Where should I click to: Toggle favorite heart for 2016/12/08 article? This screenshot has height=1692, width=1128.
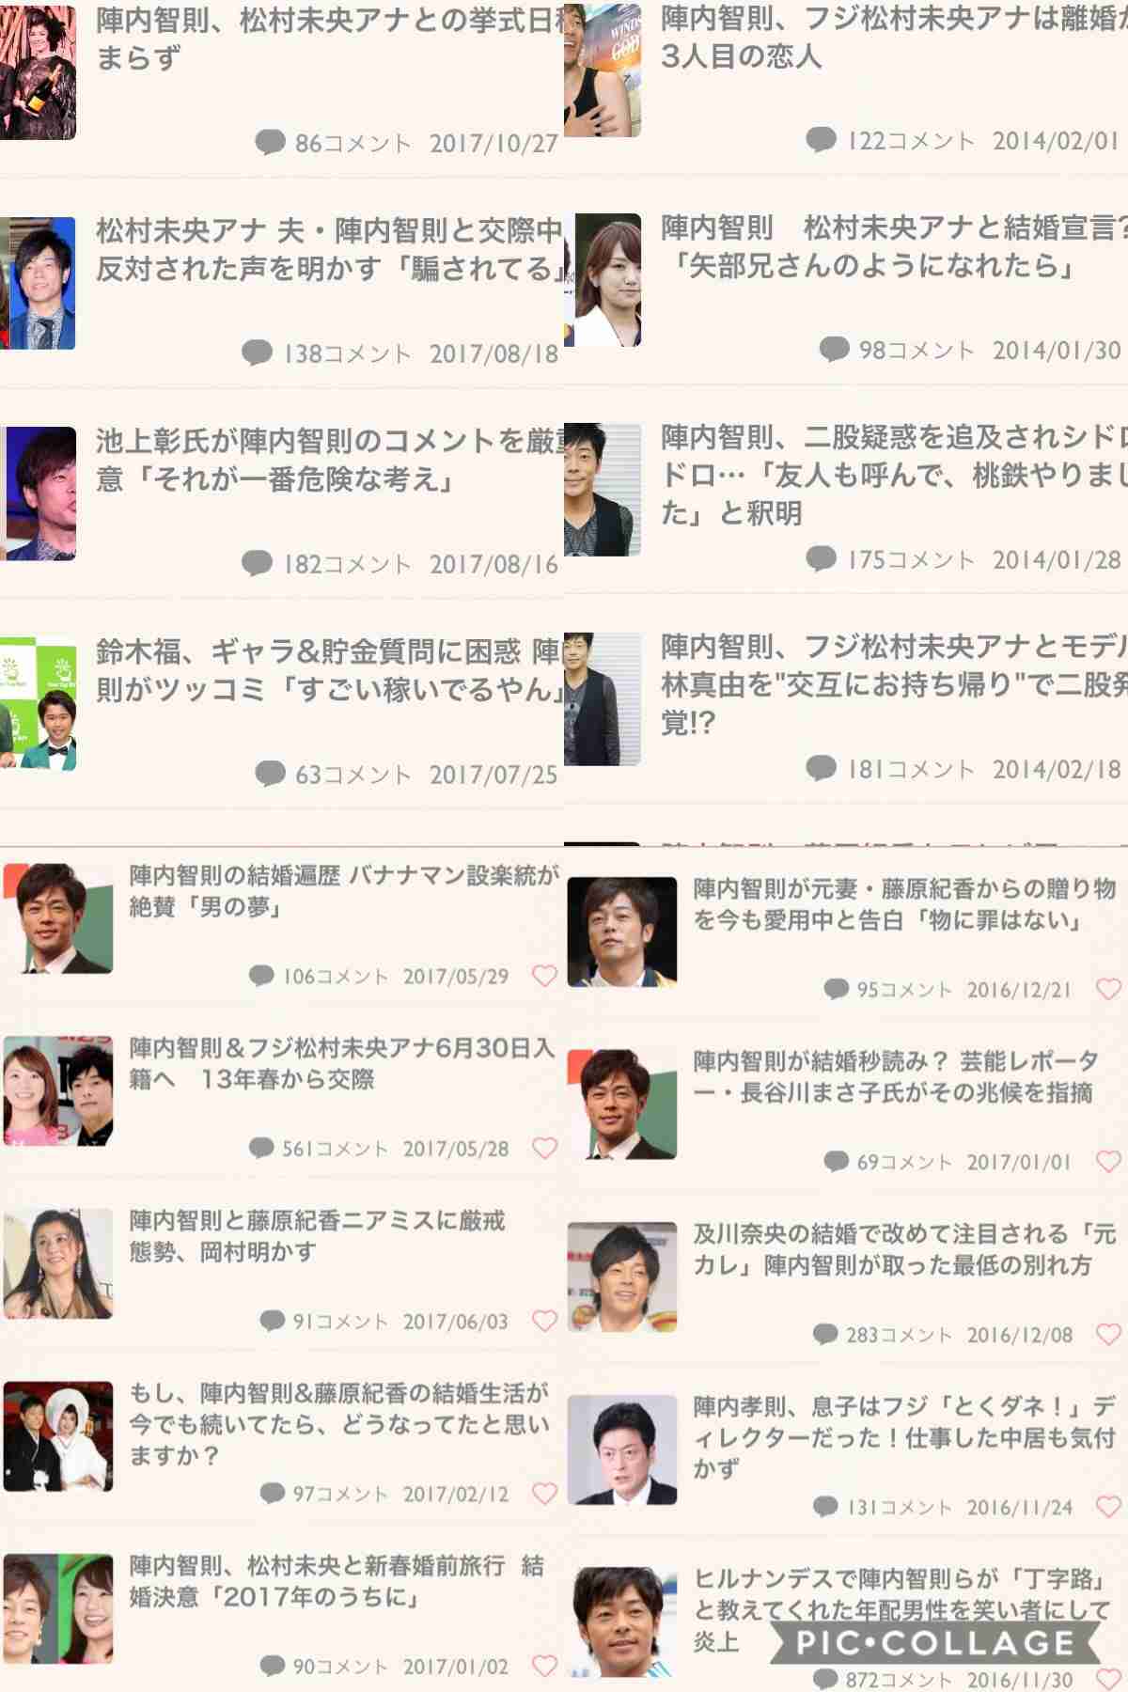(1109, 1334)
